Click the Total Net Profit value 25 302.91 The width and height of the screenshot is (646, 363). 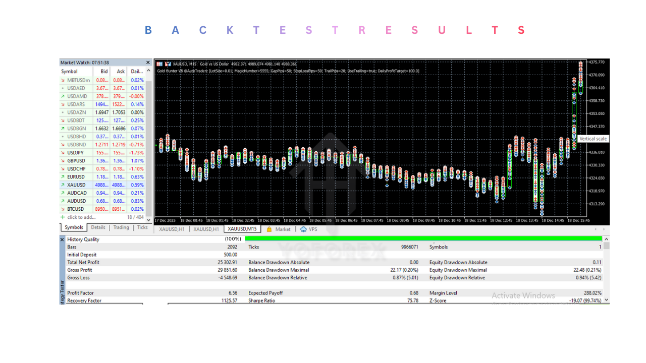(x=227, y=262)
